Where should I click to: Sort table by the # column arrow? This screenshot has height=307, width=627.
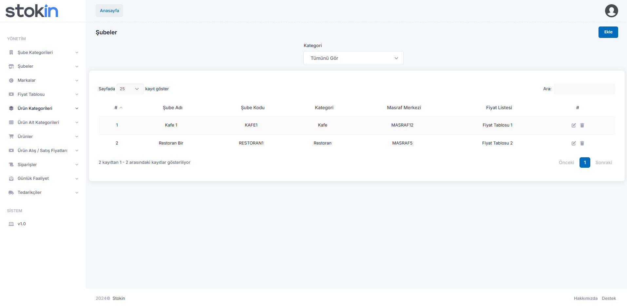tap(121, 108)
